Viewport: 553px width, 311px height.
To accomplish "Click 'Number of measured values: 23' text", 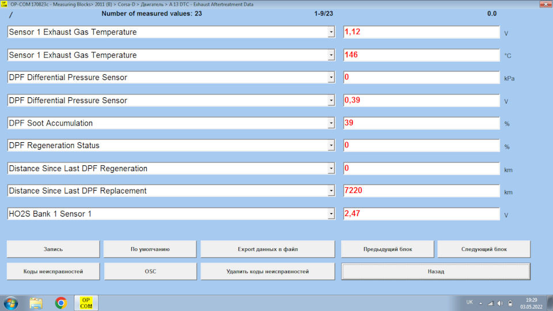I will tap(151, 13).
